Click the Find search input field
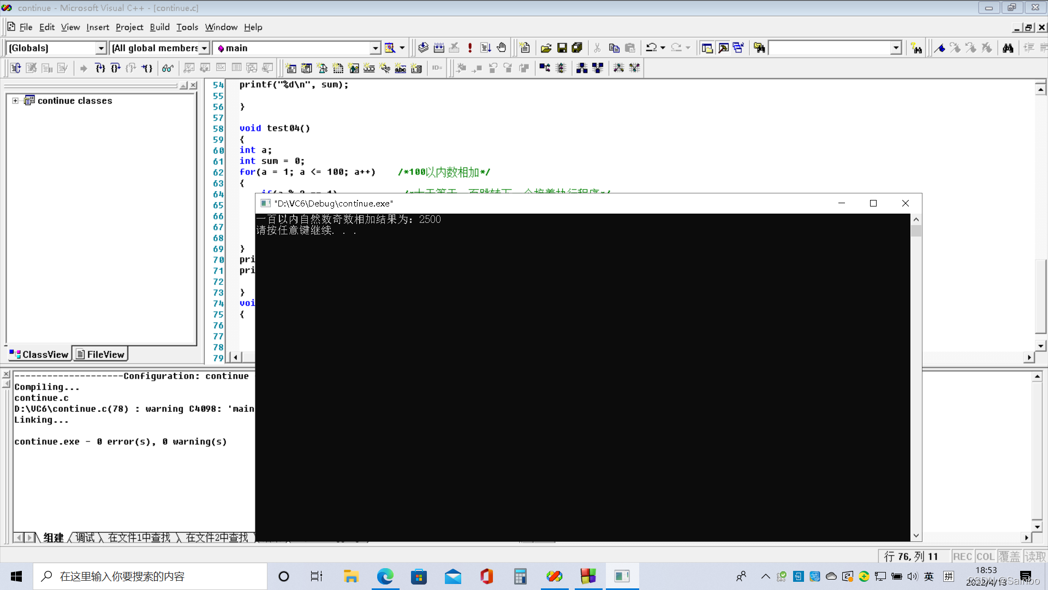The image size is (1048, 590). point(829,48)
